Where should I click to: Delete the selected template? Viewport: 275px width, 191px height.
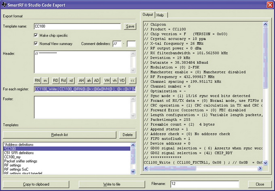pyautogui.click(x=127, y=135)
